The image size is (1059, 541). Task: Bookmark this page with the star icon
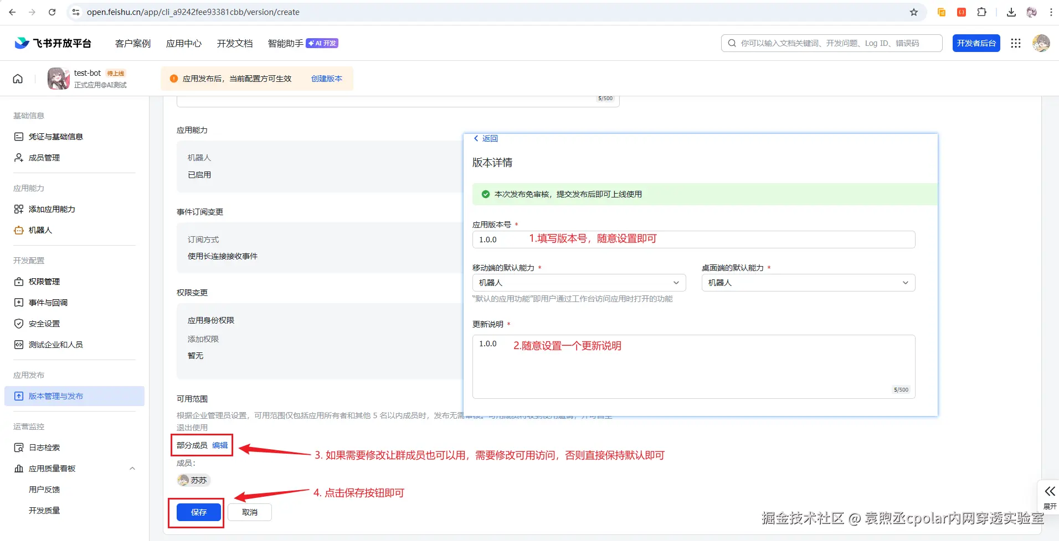914,12
